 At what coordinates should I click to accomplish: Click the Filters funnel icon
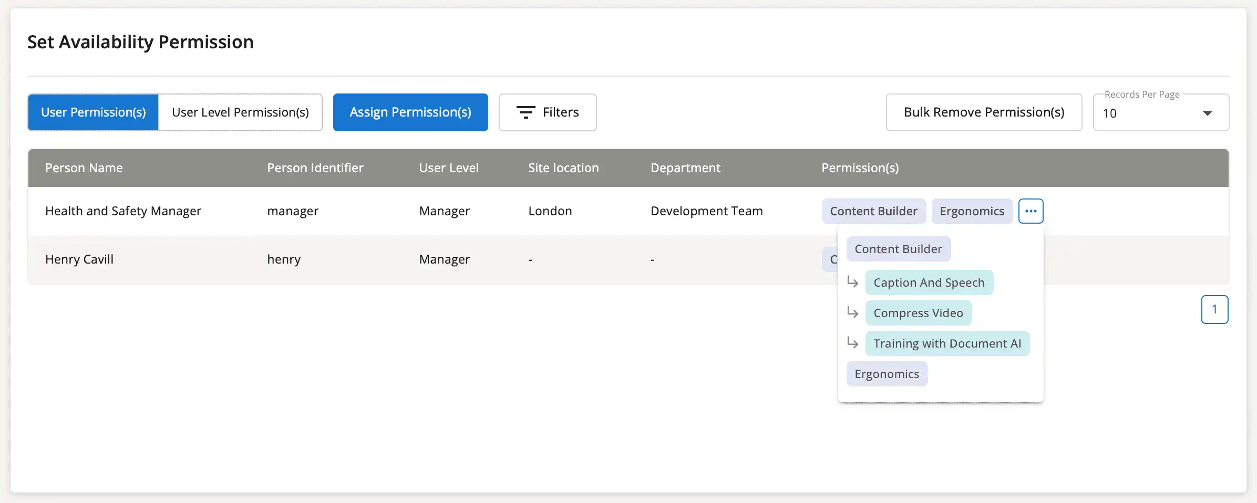click(x=526, y=112)
